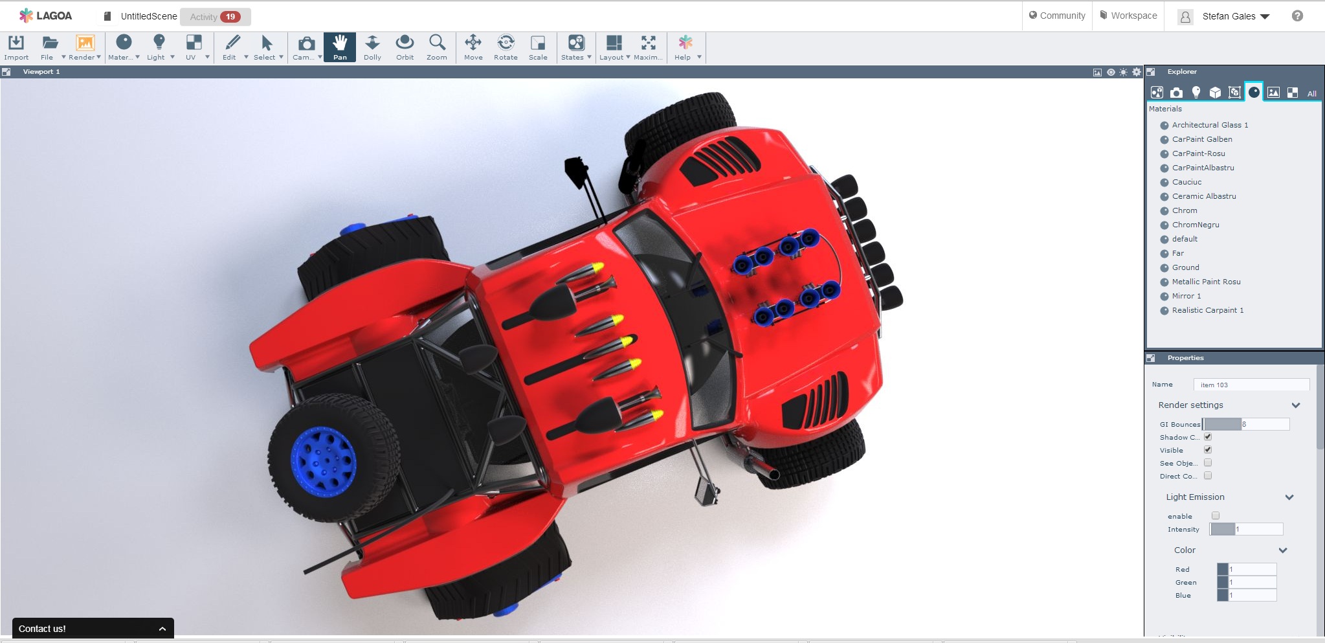Pick the Rotate transform tool
This screenshot has width=1325, height=643.
click(x=506, y=43)
